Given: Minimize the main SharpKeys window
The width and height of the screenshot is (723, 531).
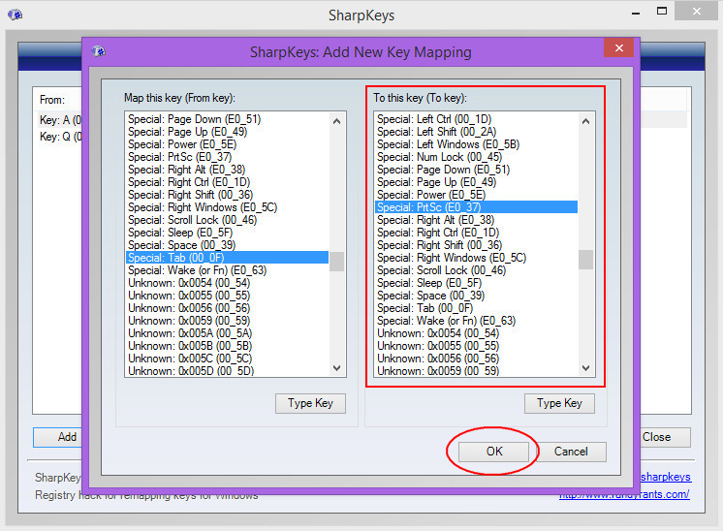Looking at the screenshot, I should tap(636, 13).
